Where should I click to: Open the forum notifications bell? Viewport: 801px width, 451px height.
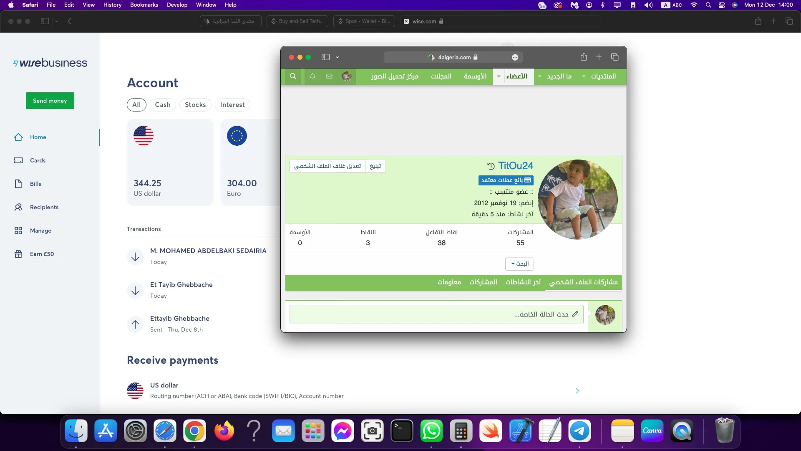click(x=312, y=76)
